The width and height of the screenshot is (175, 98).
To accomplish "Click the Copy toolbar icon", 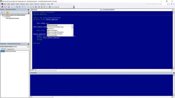I will (x=14, y=7).
